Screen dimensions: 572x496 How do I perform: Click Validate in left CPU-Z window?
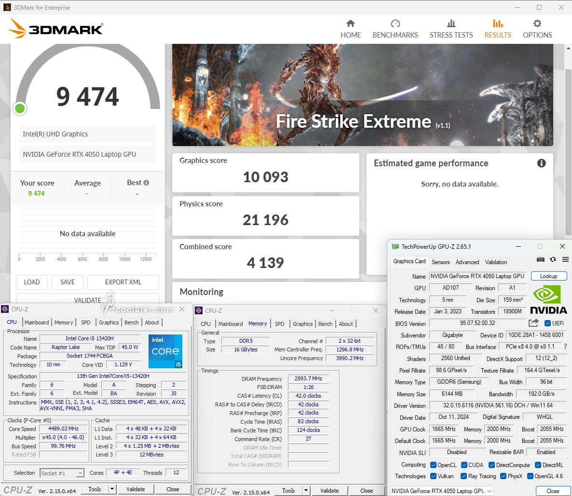pyautogui.click(x=136, y=489)
